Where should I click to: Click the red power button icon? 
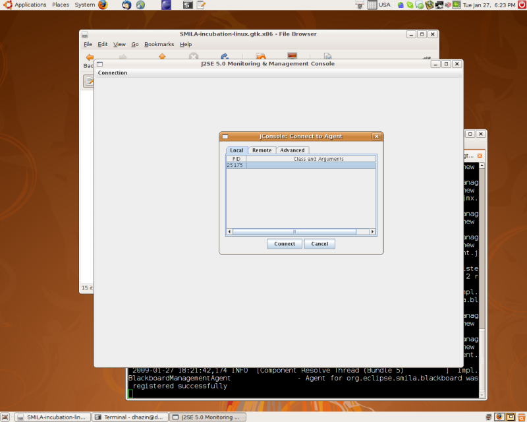point(522,5)
